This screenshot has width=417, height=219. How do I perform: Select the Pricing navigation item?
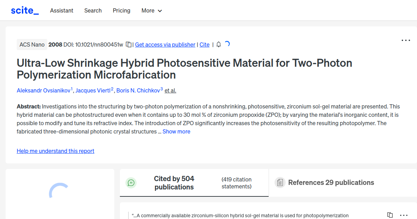(x=121, y=10)
